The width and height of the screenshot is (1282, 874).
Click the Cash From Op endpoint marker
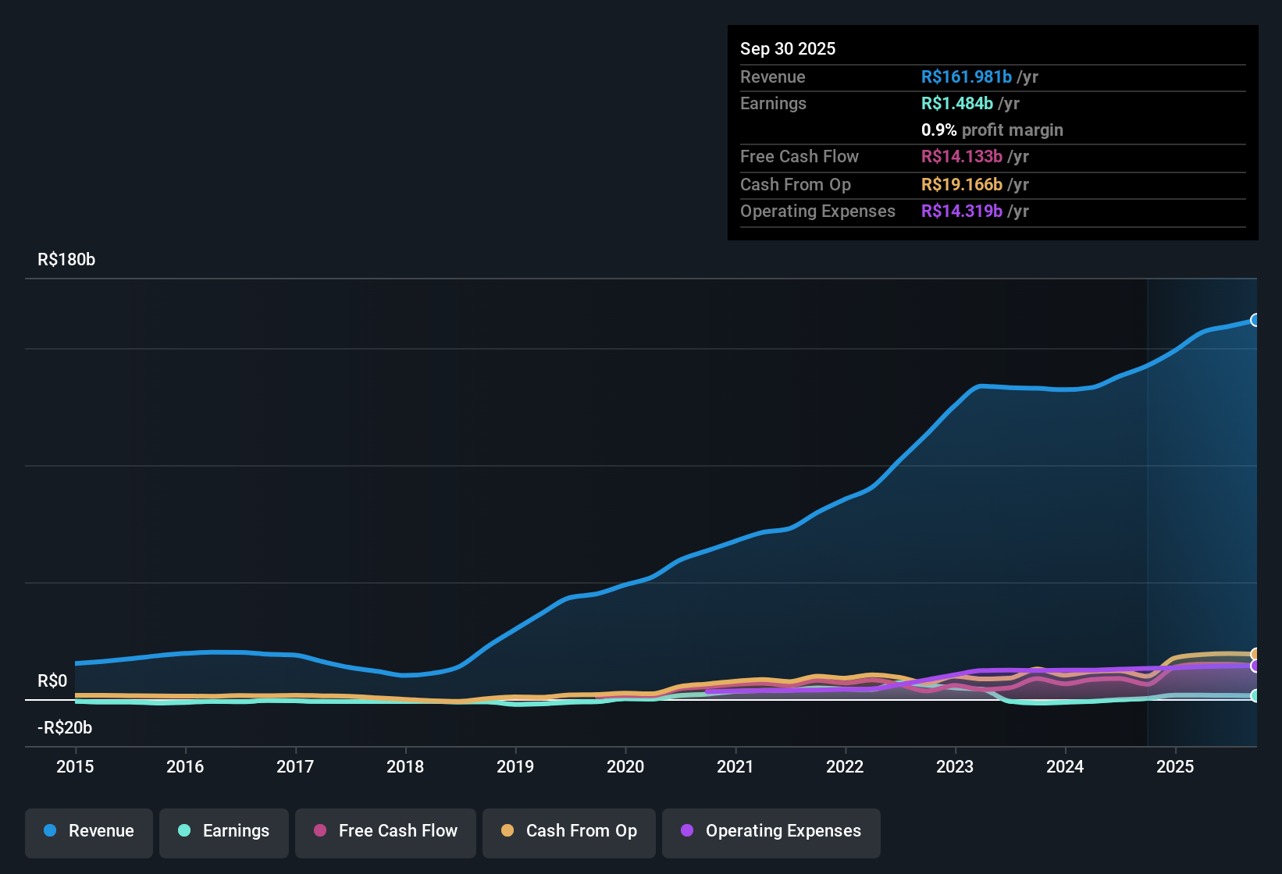(1256, 652)
